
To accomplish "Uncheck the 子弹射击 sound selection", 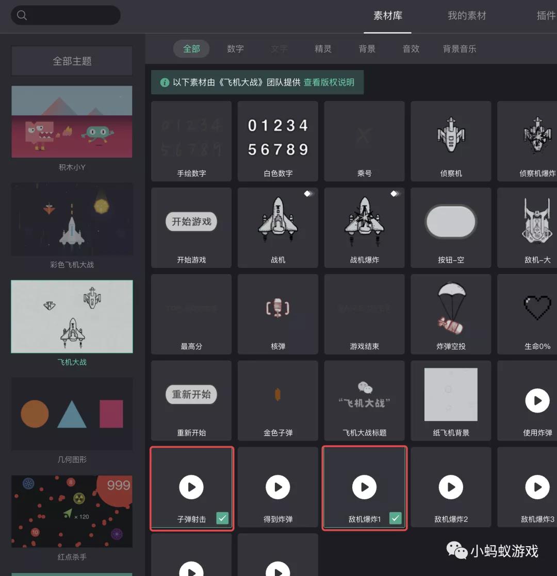I will tap(222, 518).
